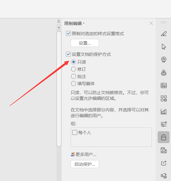Open the badge star icon in sidebar
Screen dimensions: 171x181
pos(164,60)
